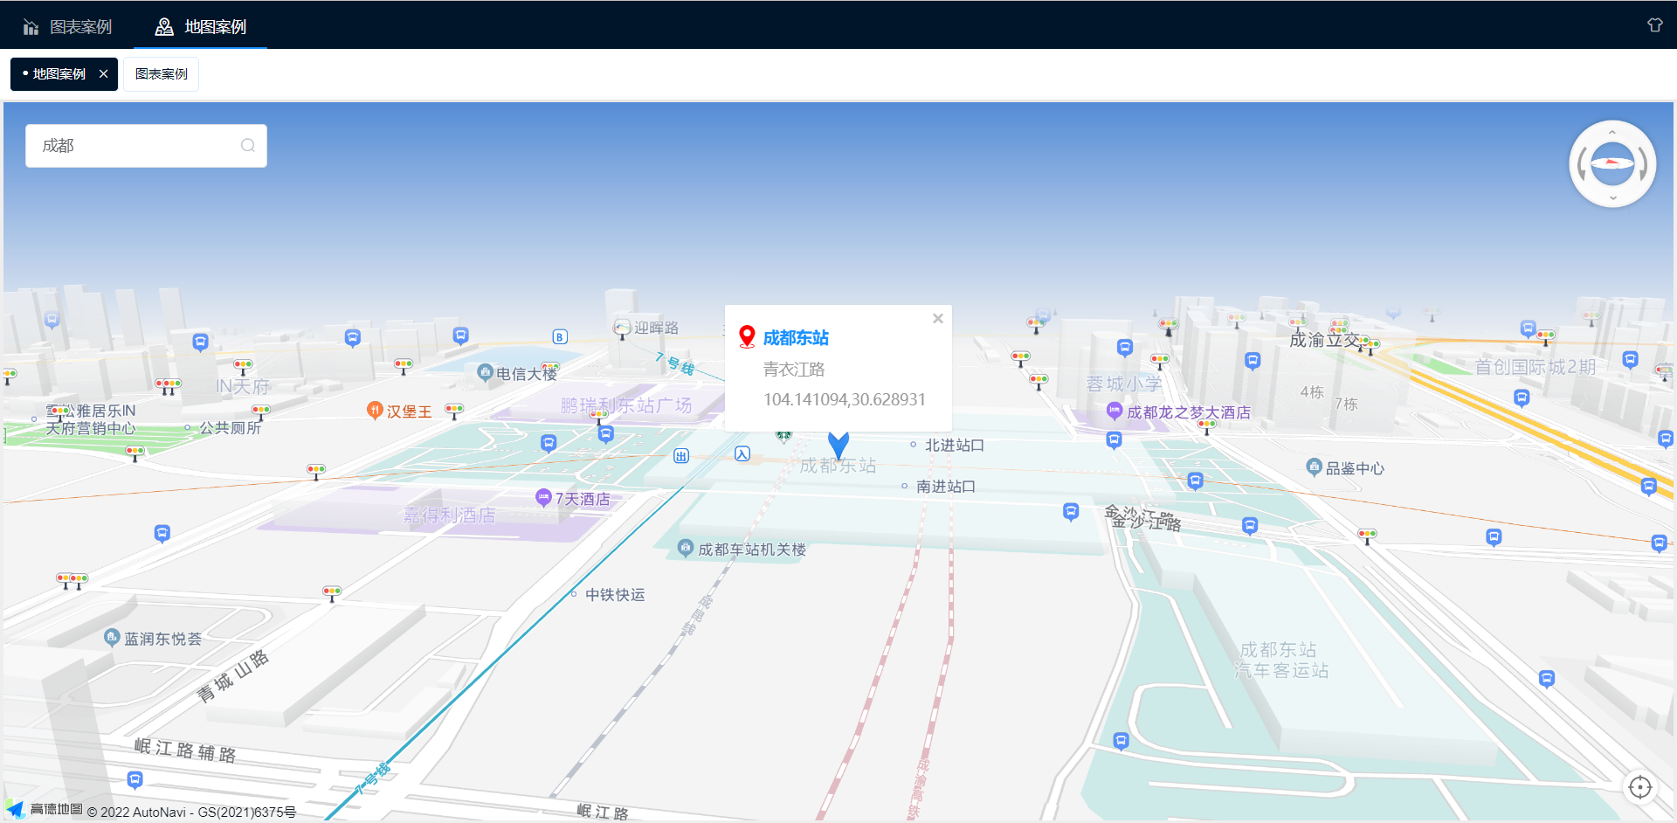
Task: Click the 成都东站汽车客运站 label
Action: 1280,660
